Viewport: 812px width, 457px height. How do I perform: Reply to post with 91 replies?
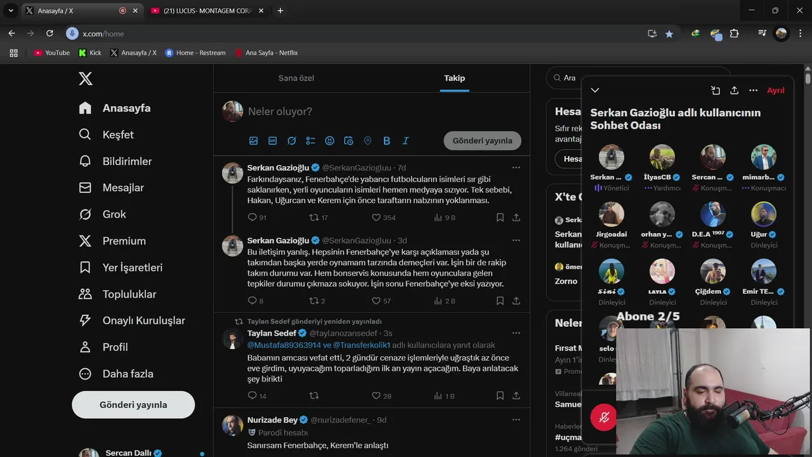tap(257, 218)
